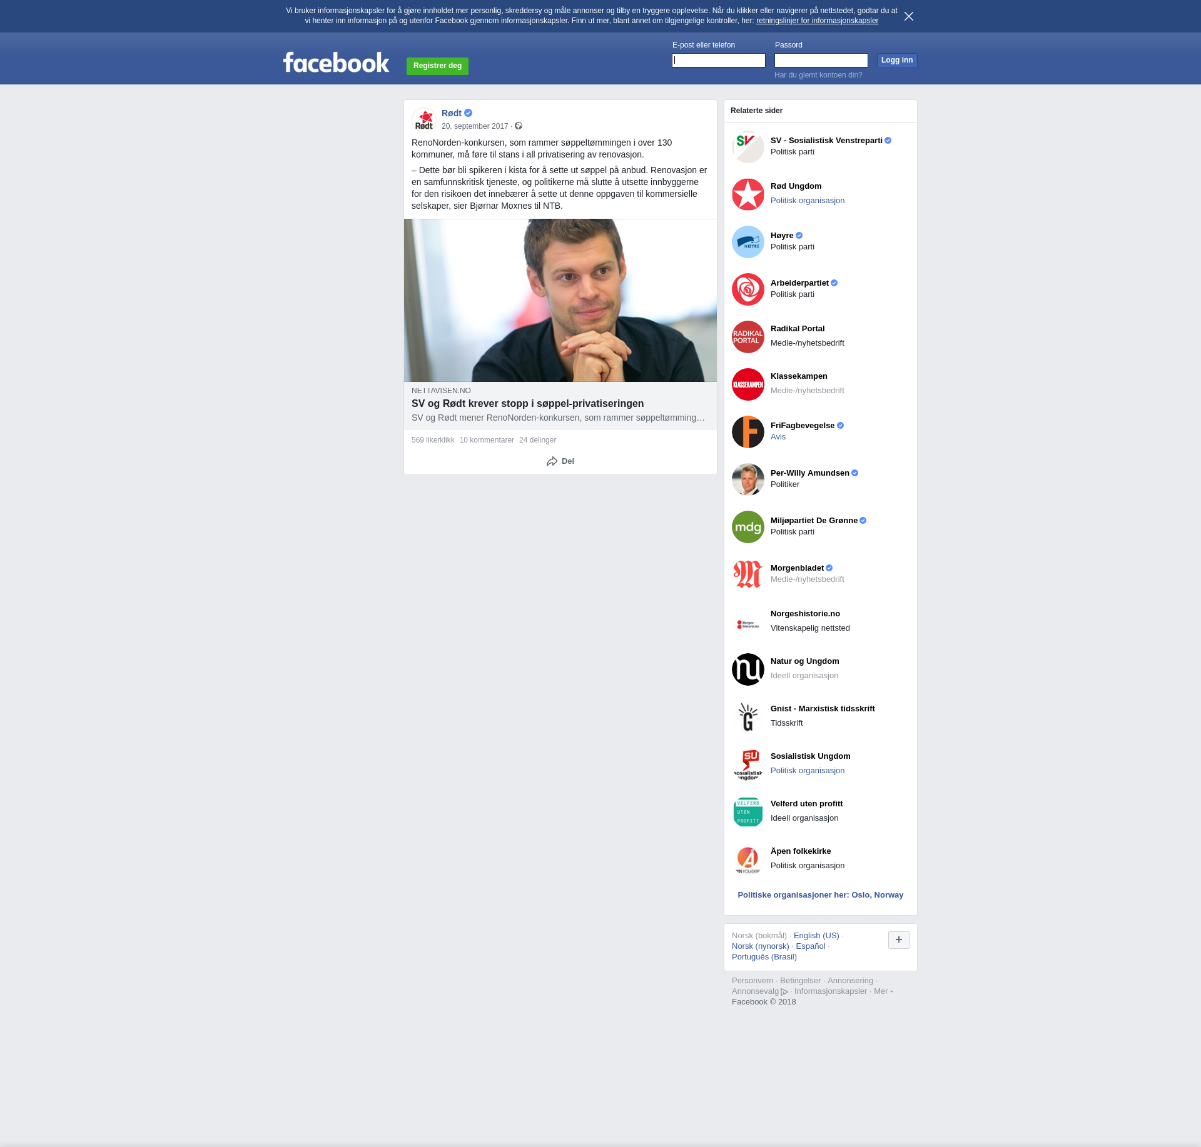Click the Facebook logo
The image size is (1201, 1147).
pyautogui.click(x=336, y=63)
